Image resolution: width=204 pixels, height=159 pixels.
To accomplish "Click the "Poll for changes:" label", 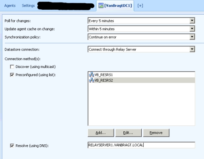I will [18, 21].
